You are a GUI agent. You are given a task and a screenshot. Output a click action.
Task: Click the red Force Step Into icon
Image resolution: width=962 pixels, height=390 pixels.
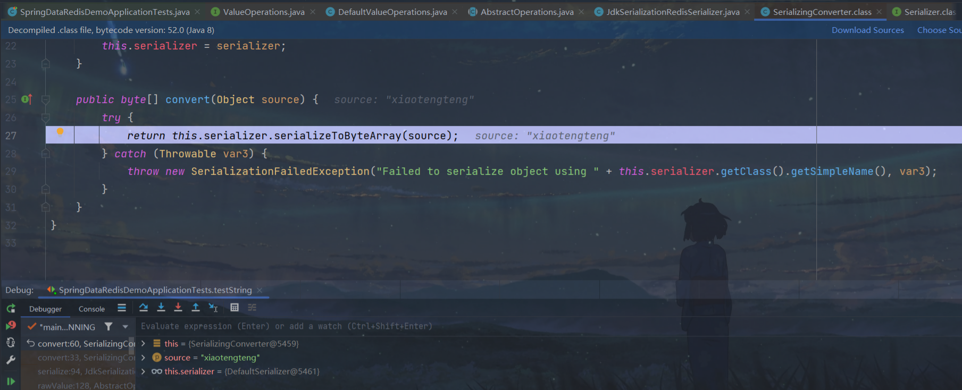coord(178,308)
